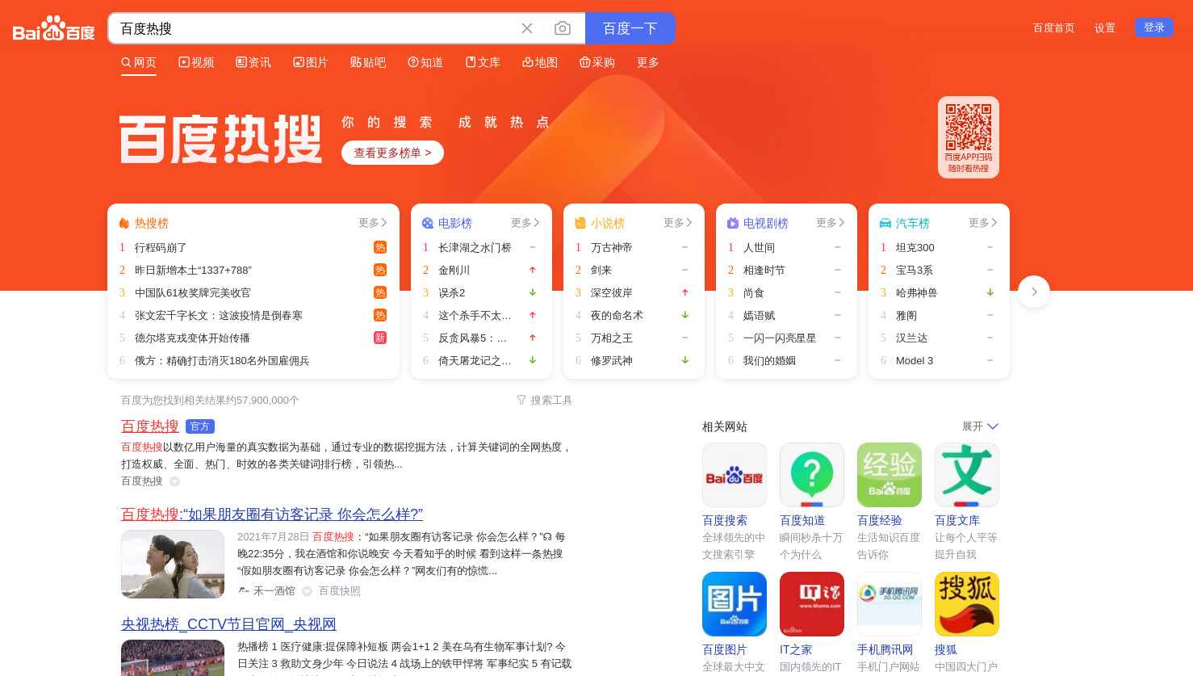Click the 搜狐 site icon
This screenshot has height=676, width=1193.
[967, 604]
